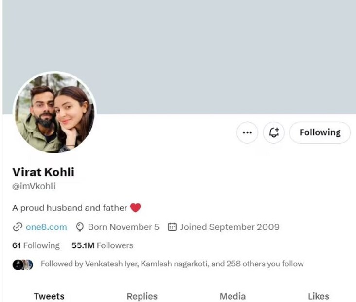Open the circular profile picture

tap(54, 114)
